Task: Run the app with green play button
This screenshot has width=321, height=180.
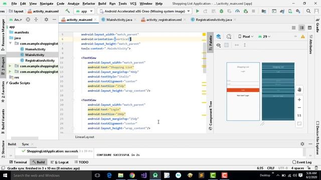Action: point(197,11)
